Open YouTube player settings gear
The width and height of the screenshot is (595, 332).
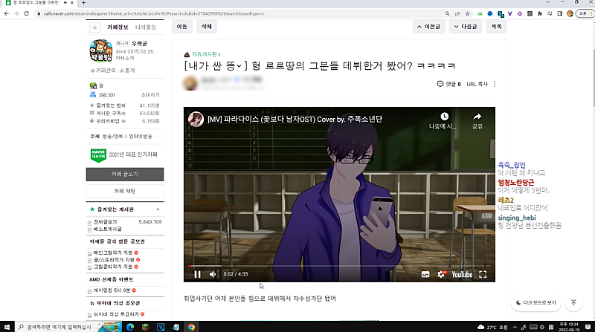tap(441, 274)
